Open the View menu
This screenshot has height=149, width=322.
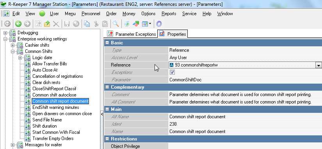point(30,14)
